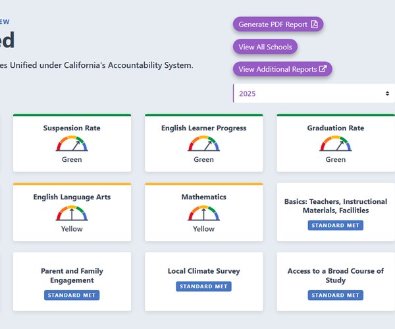The image size is (395, 329).
Task: Click the Green label under Graduation Rate
Action: pyautogui.click(x=336, y=160)
